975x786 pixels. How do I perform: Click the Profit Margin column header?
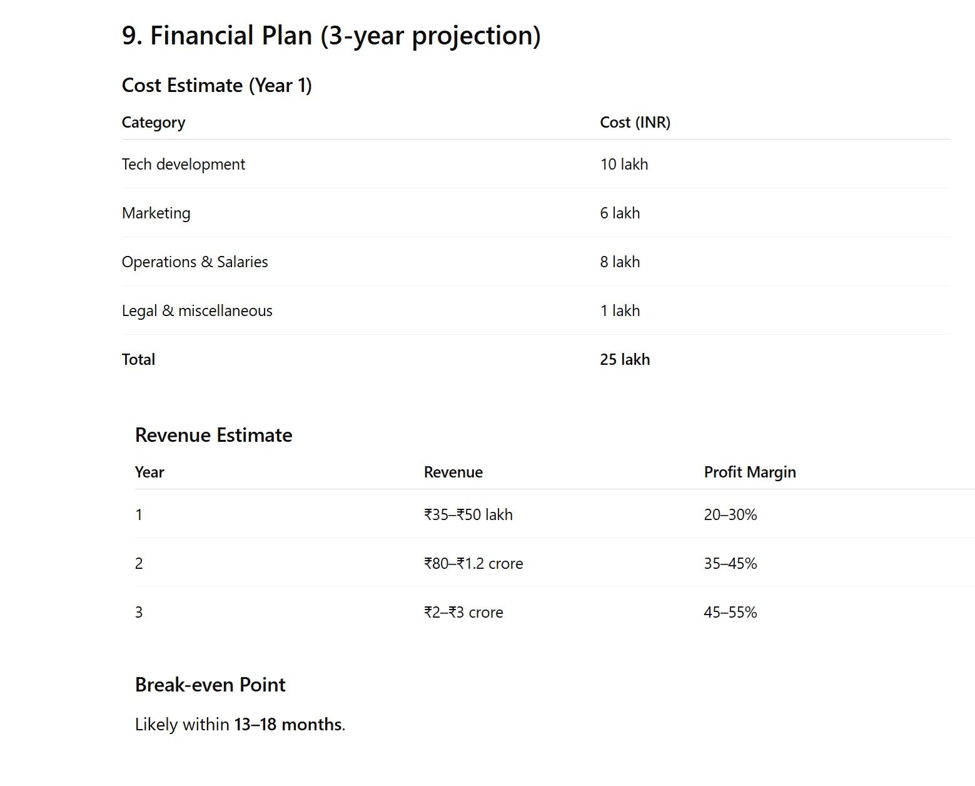(x=749, y=472)
